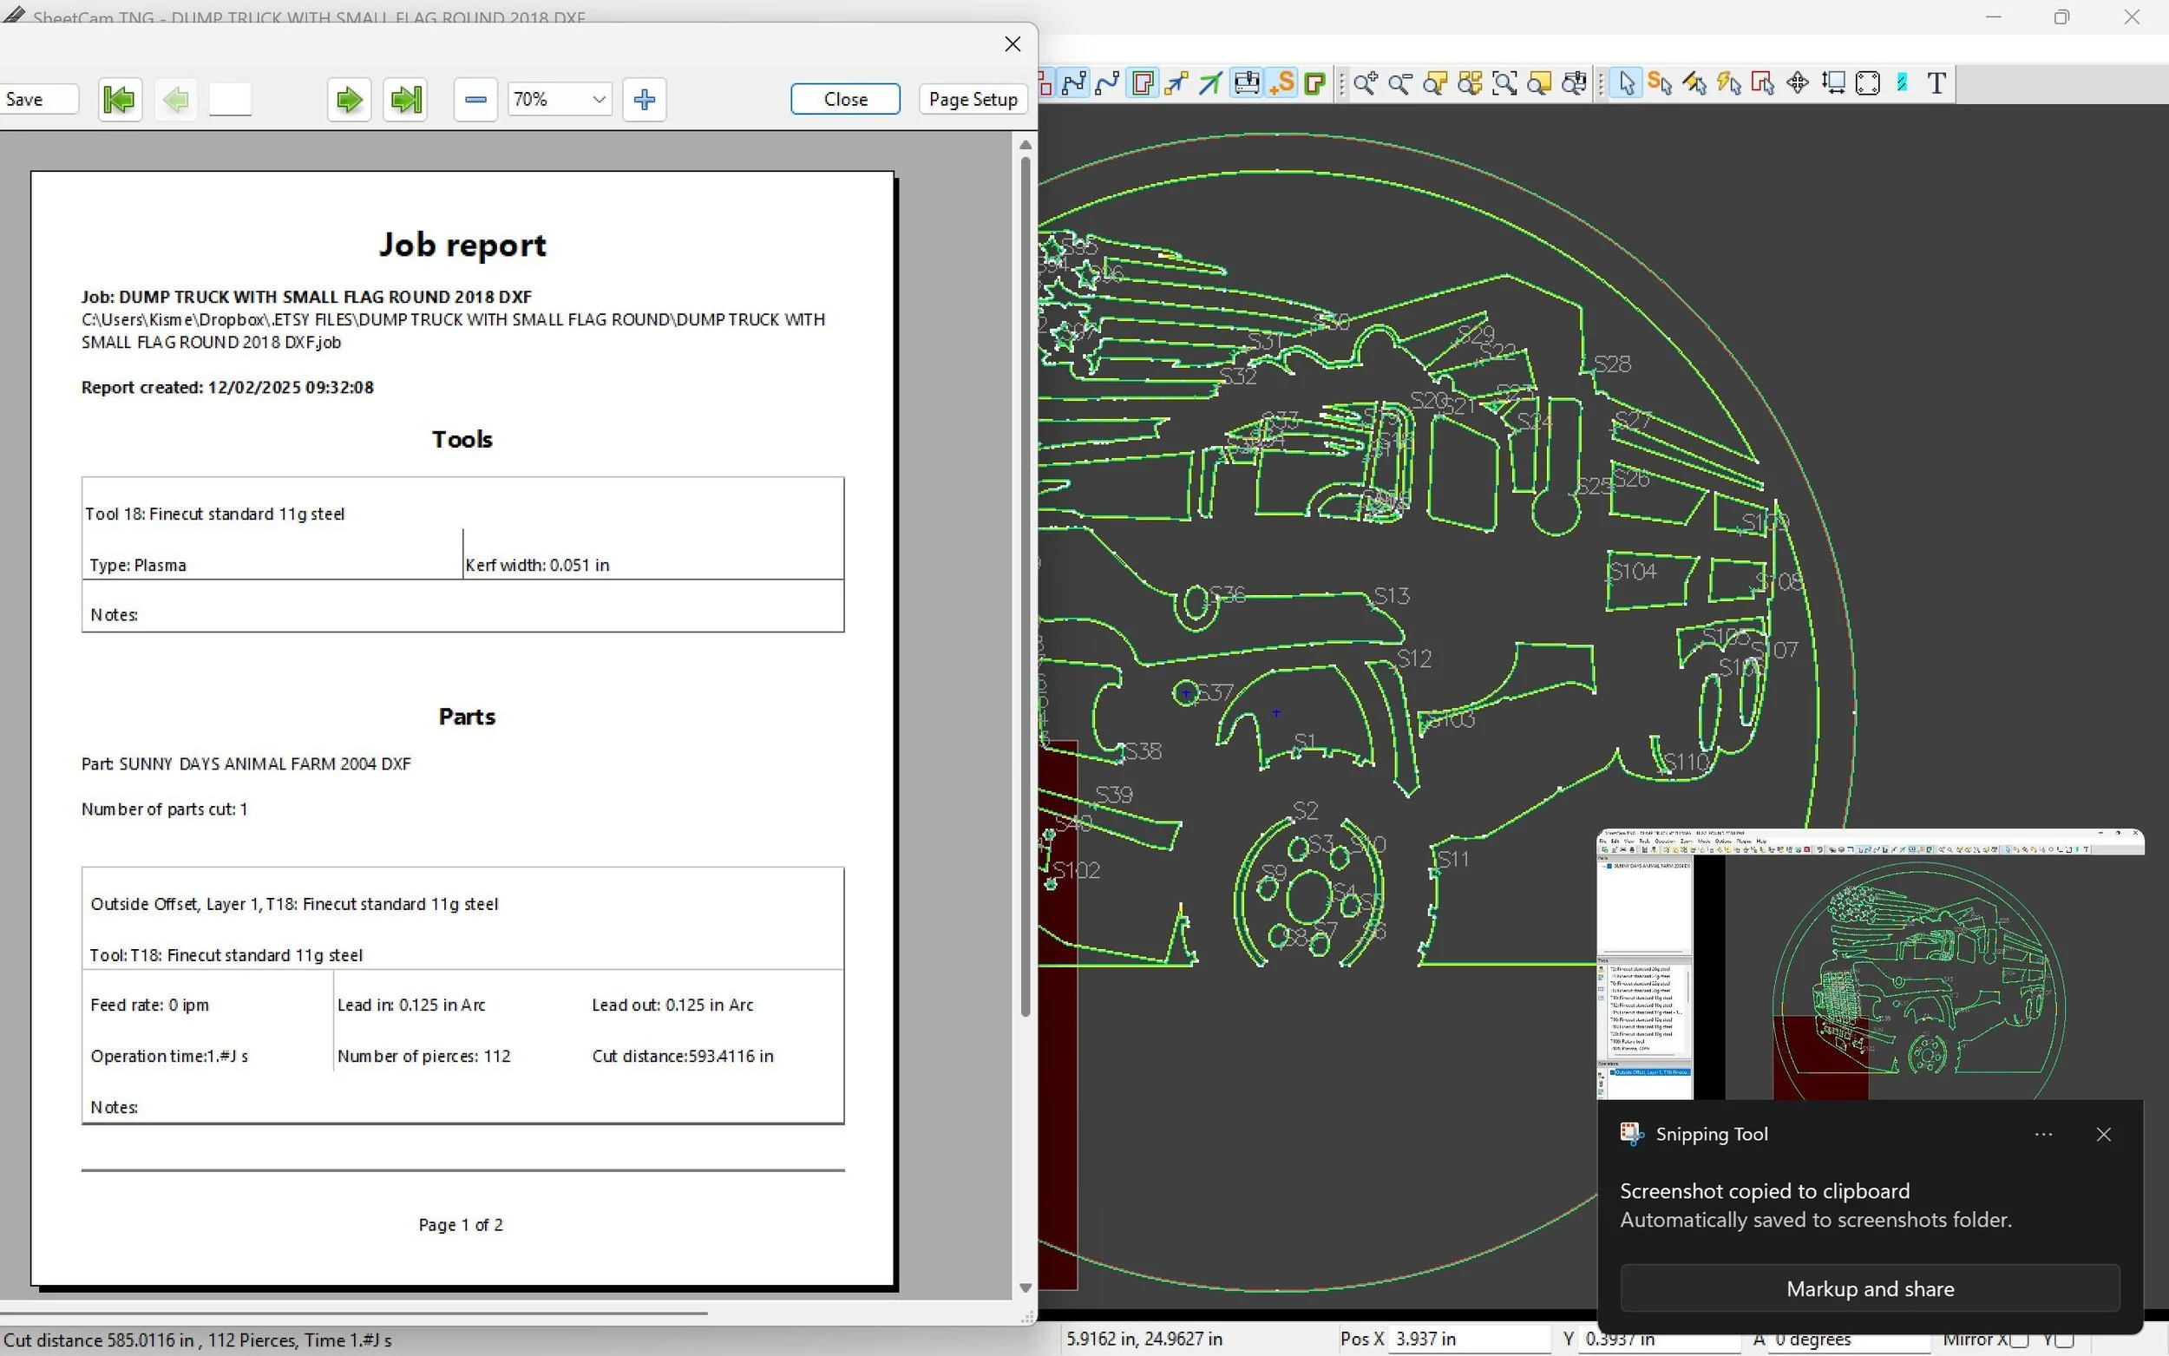Open Snipping Tool notification options ellipsis
Viewport: 2169px width, 1356px height.
point(2043,1135)
